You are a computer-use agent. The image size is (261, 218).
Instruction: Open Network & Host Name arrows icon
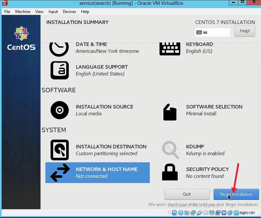coord(60,173)
